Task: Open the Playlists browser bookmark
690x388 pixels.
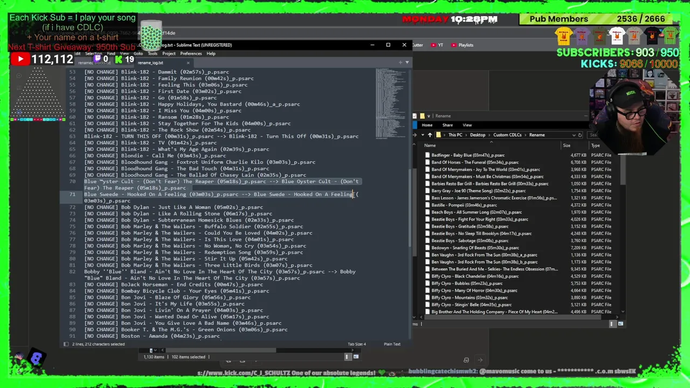Action: (x=462, y=45)
